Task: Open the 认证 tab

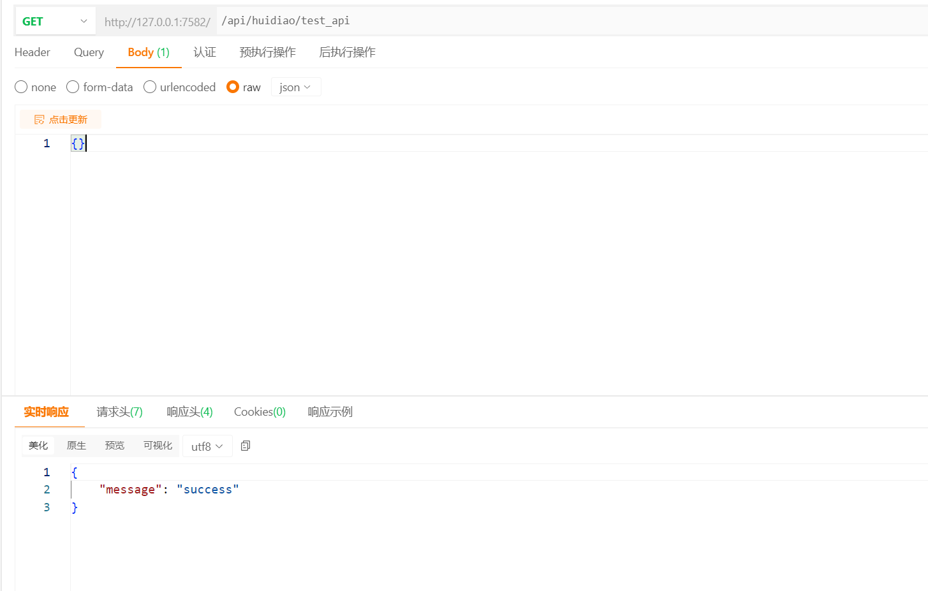Action: pyautogui.click(x=205, y=52)
